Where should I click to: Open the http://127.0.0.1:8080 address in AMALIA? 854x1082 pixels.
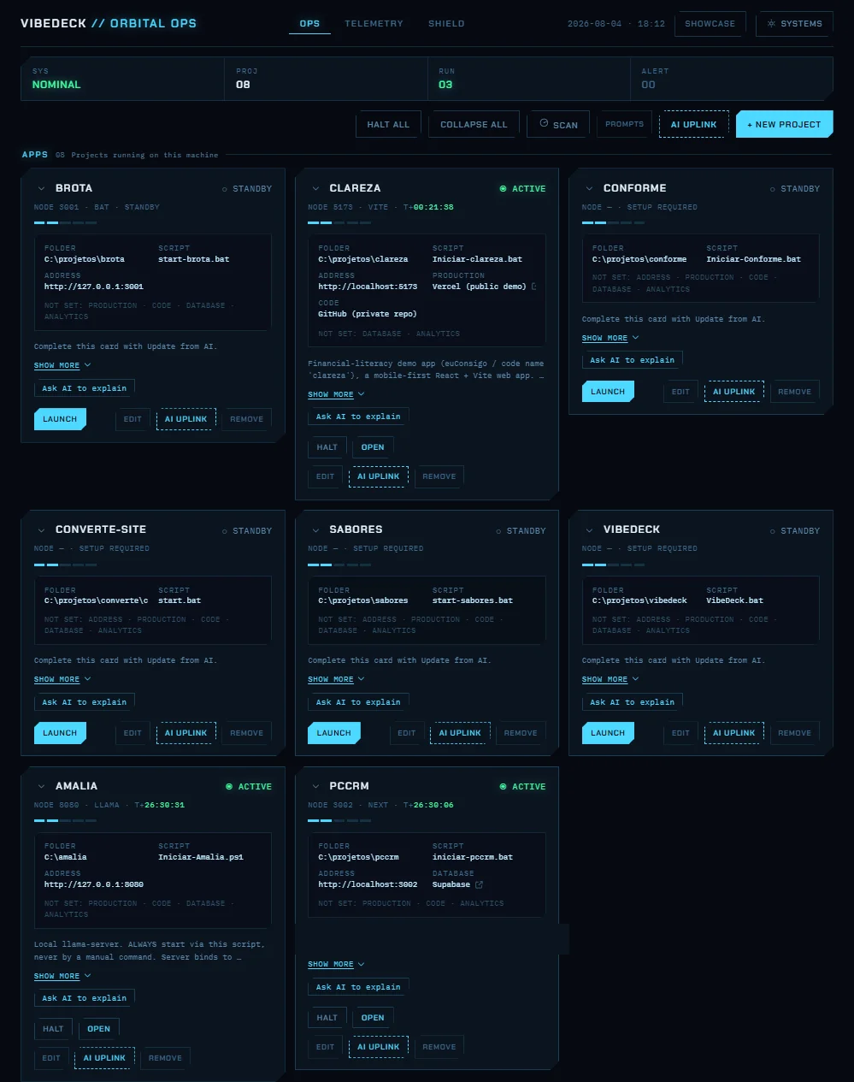(94, 884)
